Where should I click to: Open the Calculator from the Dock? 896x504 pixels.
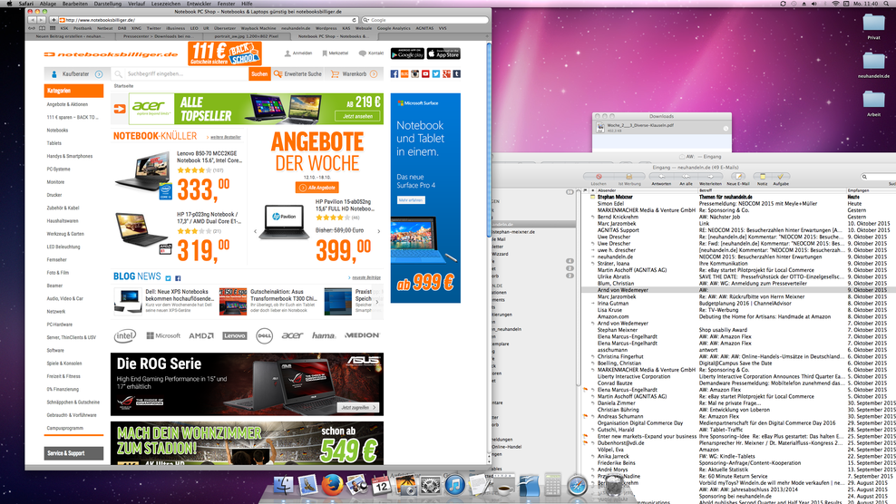(x=552, y=485)
